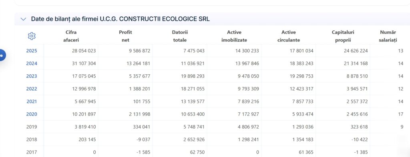
Task: Select total debts 62 750
Action: pos(197,152)
